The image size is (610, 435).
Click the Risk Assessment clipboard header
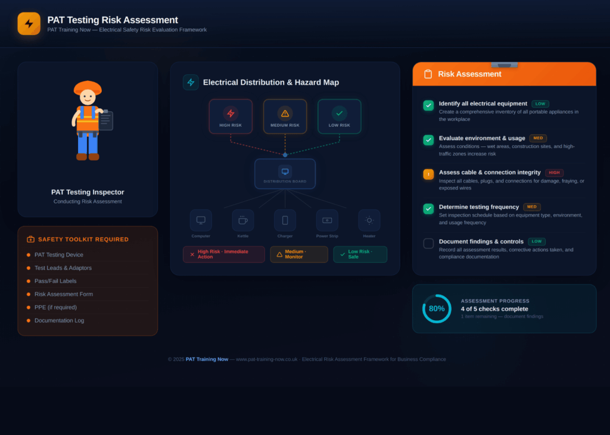click(x=504, y=74)
